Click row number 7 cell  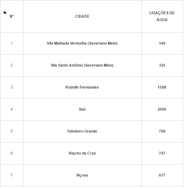point(11,175)
